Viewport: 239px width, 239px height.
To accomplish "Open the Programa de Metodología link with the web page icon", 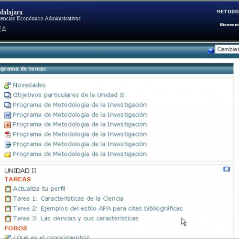I will click(x=80, y=144).
